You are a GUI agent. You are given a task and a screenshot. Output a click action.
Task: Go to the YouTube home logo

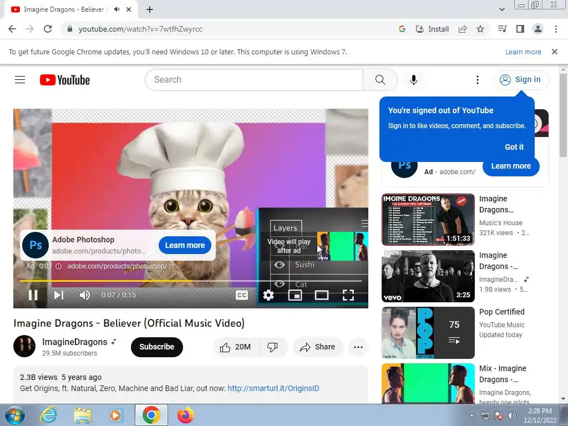point(65,80)
